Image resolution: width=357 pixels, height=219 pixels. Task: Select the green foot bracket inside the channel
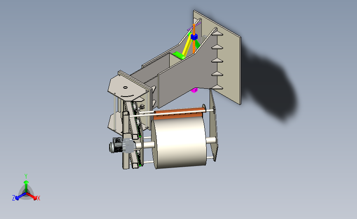pos(179,55)
